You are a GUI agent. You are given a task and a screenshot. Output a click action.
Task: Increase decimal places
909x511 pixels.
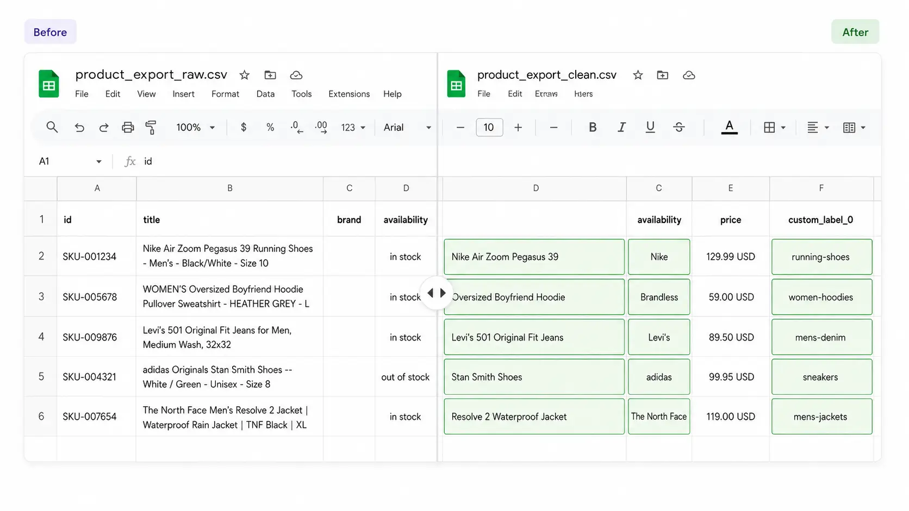[321, 128]
